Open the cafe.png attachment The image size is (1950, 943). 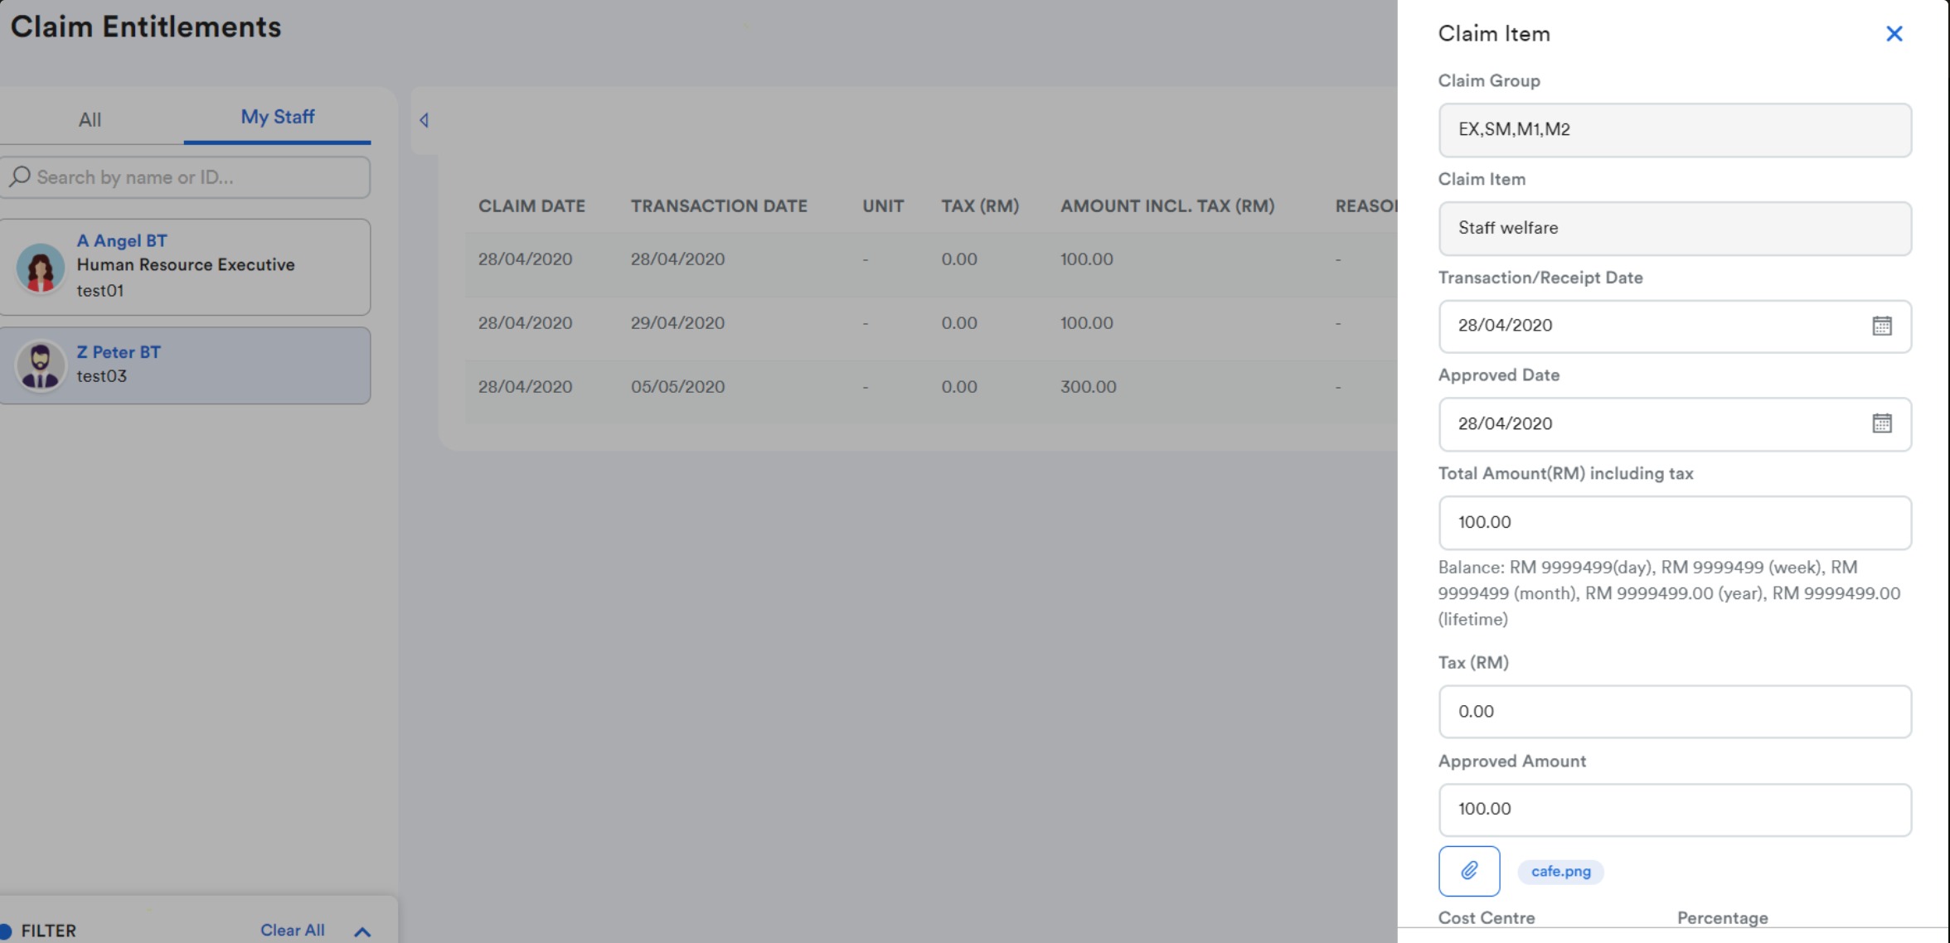(1560, 872)
